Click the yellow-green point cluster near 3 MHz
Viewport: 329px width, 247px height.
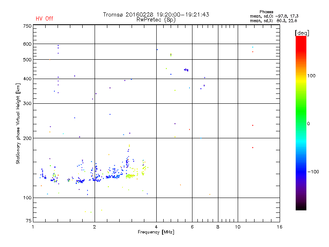point(130,176)
